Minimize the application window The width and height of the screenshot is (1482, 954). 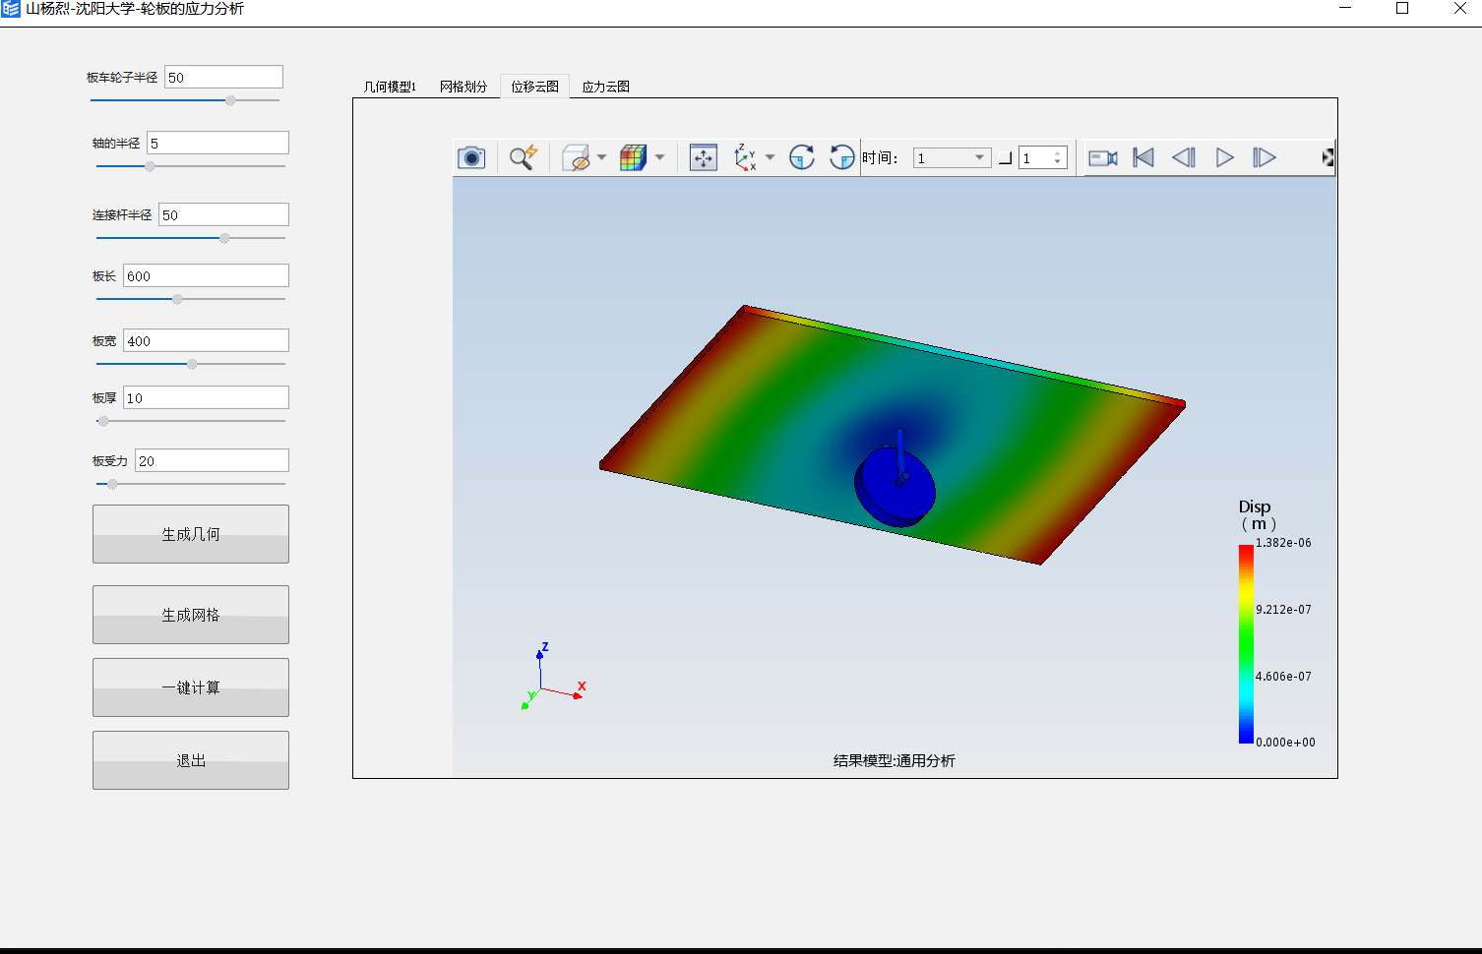point(1345,9)
